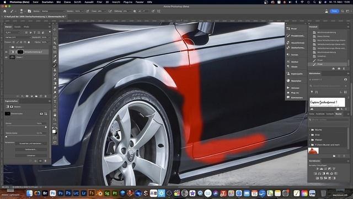Switch to the Pfade tab
Screen dimensions: 353x199
coord(26,27)
